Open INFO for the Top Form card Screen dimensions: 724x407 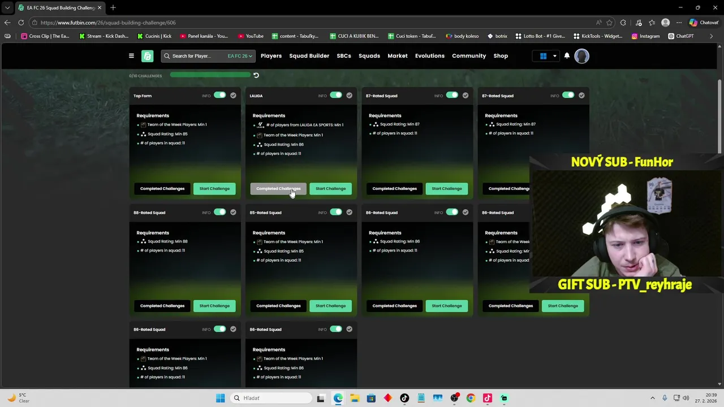pyautogui.click(x=206, y=96)
